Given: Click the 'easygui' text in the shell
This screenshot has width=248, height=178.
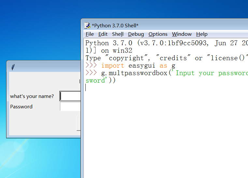Looking at the screenshot, I should 142,65.
